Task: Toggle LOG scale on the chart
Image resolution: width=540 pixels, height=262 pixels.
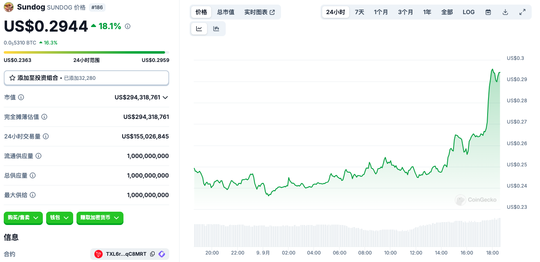Action: [468, 12]
